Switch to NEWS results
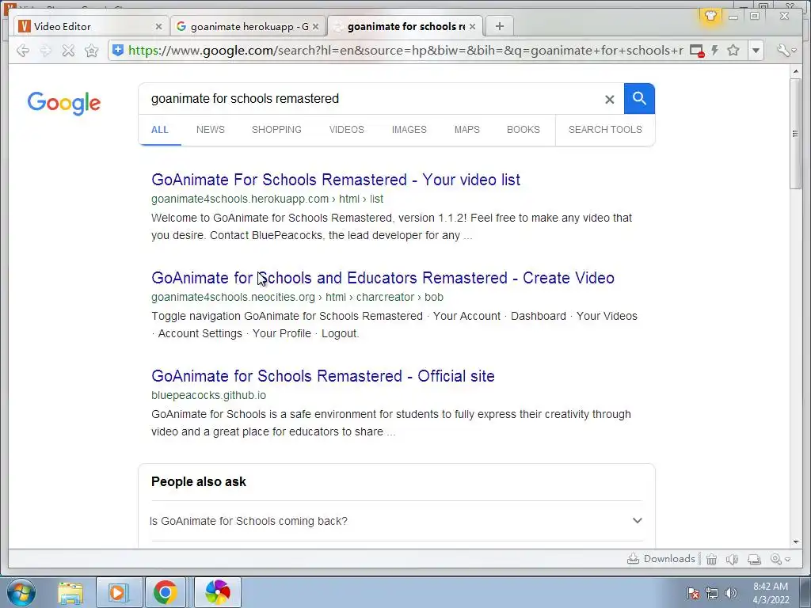Screen dimensions: 811x608 coord(211,130)
